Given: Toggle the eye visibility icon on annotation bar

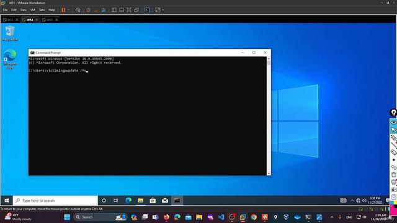Looking at the screenshot, I should [393, 123].
